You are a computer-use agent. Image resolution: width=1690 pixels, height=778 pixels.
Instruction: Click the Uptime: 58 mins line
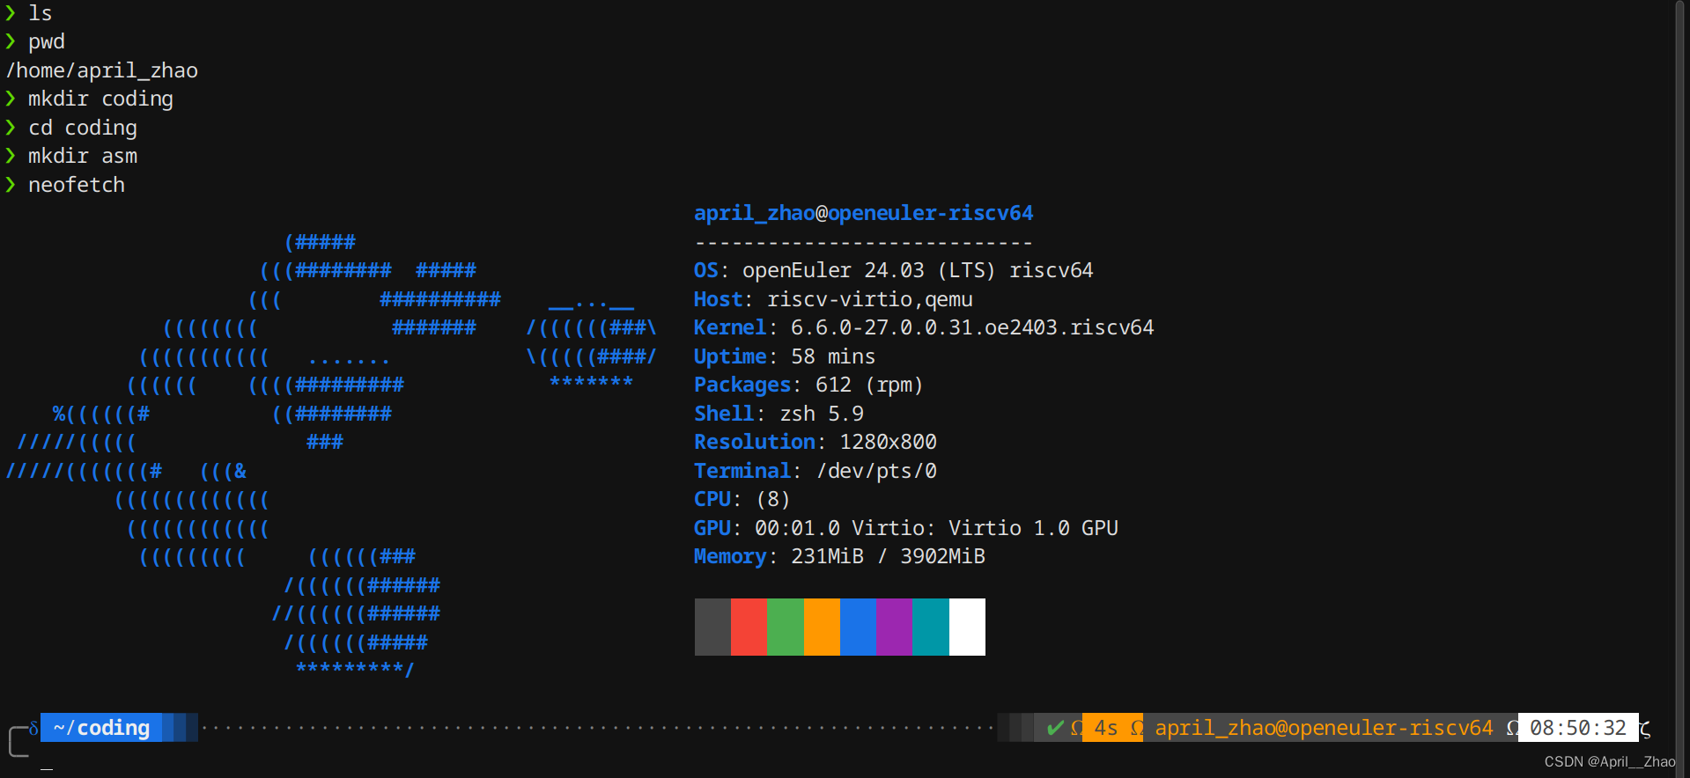785,356
